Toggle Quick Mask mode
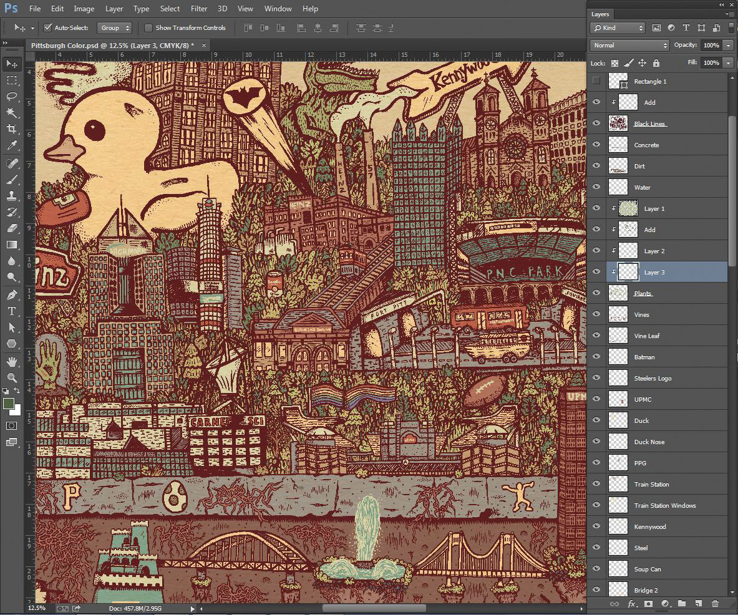Screen dimensions: 738x615 pos(12,426)
